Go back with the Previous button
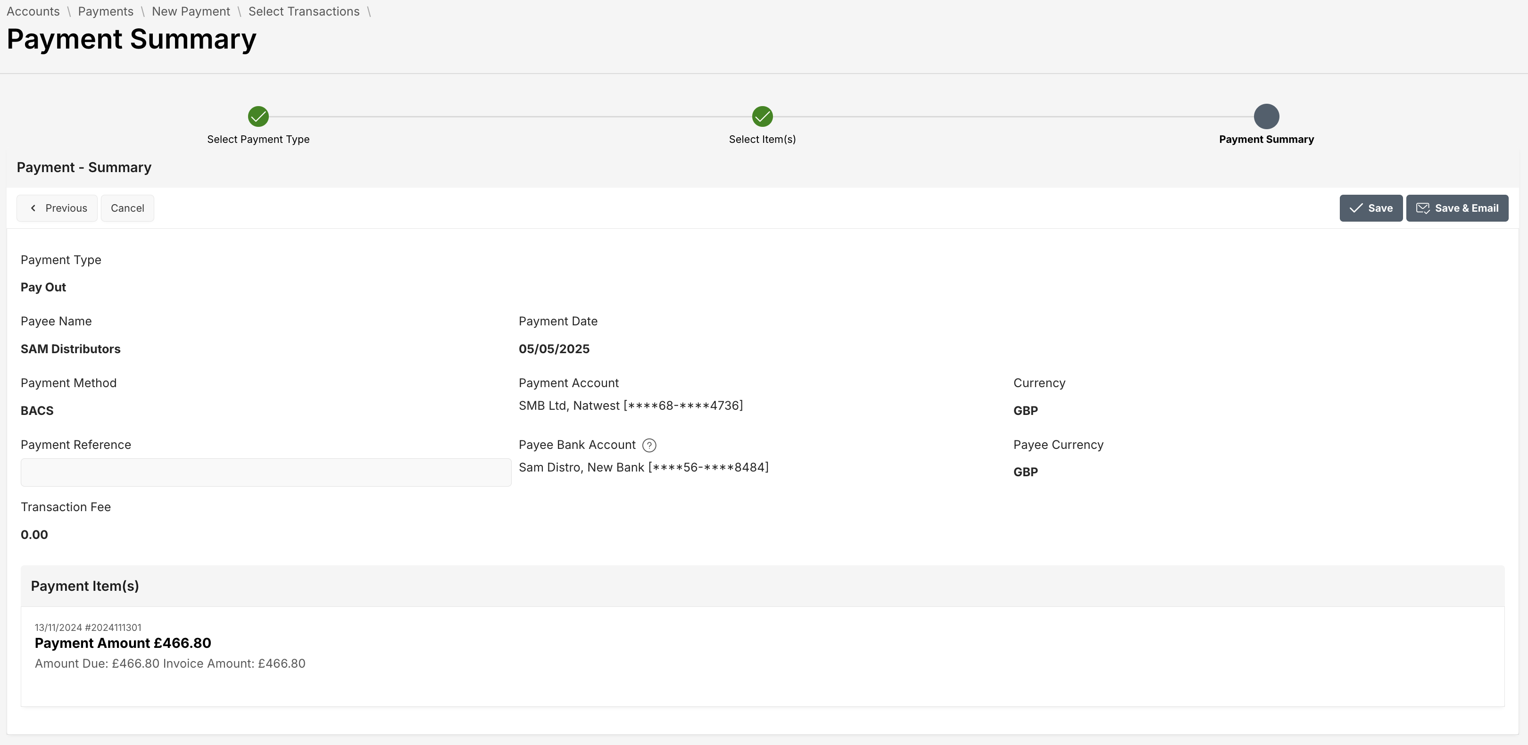The height and width of the screenshot is (745, 1528). 57,208
